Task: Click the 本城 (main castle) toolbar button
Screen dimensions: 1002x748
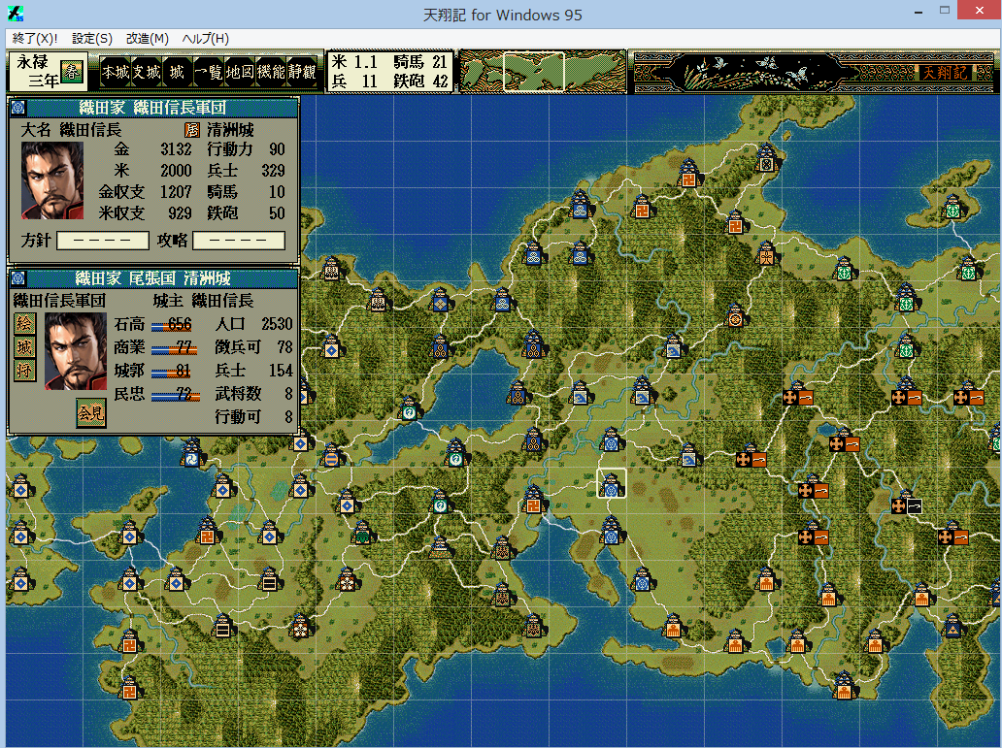Action: (116, 72)
